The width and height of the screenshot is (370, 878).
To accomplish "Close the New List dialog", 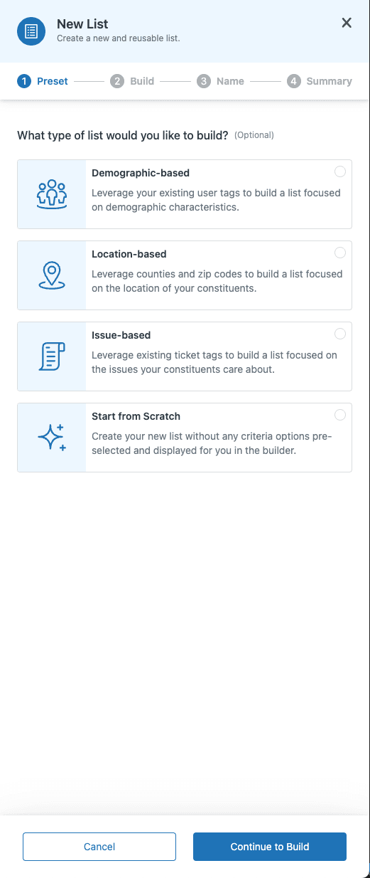I will point(347,23).
